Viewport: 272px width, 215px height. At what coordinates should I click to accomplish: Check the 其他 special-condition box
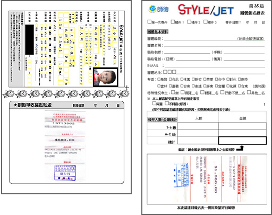[249, 92]
